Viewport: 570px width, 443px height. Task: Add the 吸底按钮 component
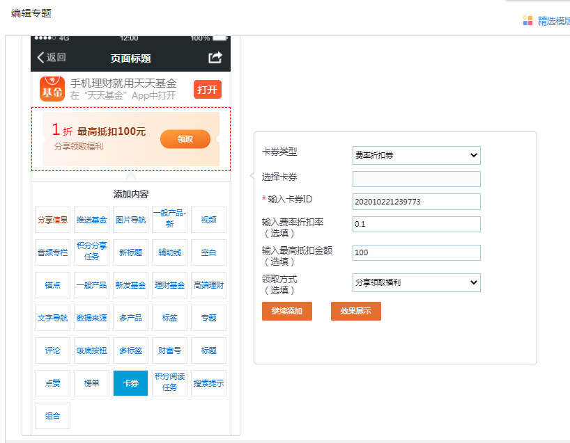coord(91,351)
